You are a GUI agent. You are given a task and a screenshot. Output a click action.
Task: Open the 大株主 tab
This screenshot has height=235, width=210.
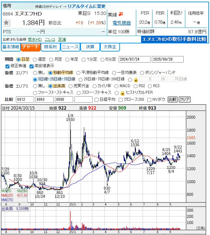pos(110,47)
